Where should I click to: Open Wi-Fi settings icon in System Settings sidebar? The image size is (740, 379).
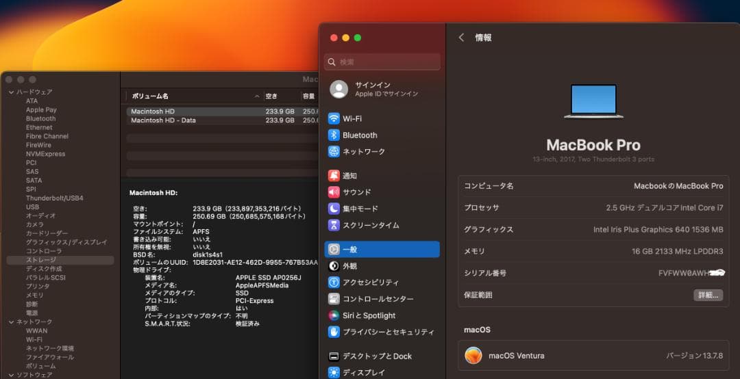point(334,118)
